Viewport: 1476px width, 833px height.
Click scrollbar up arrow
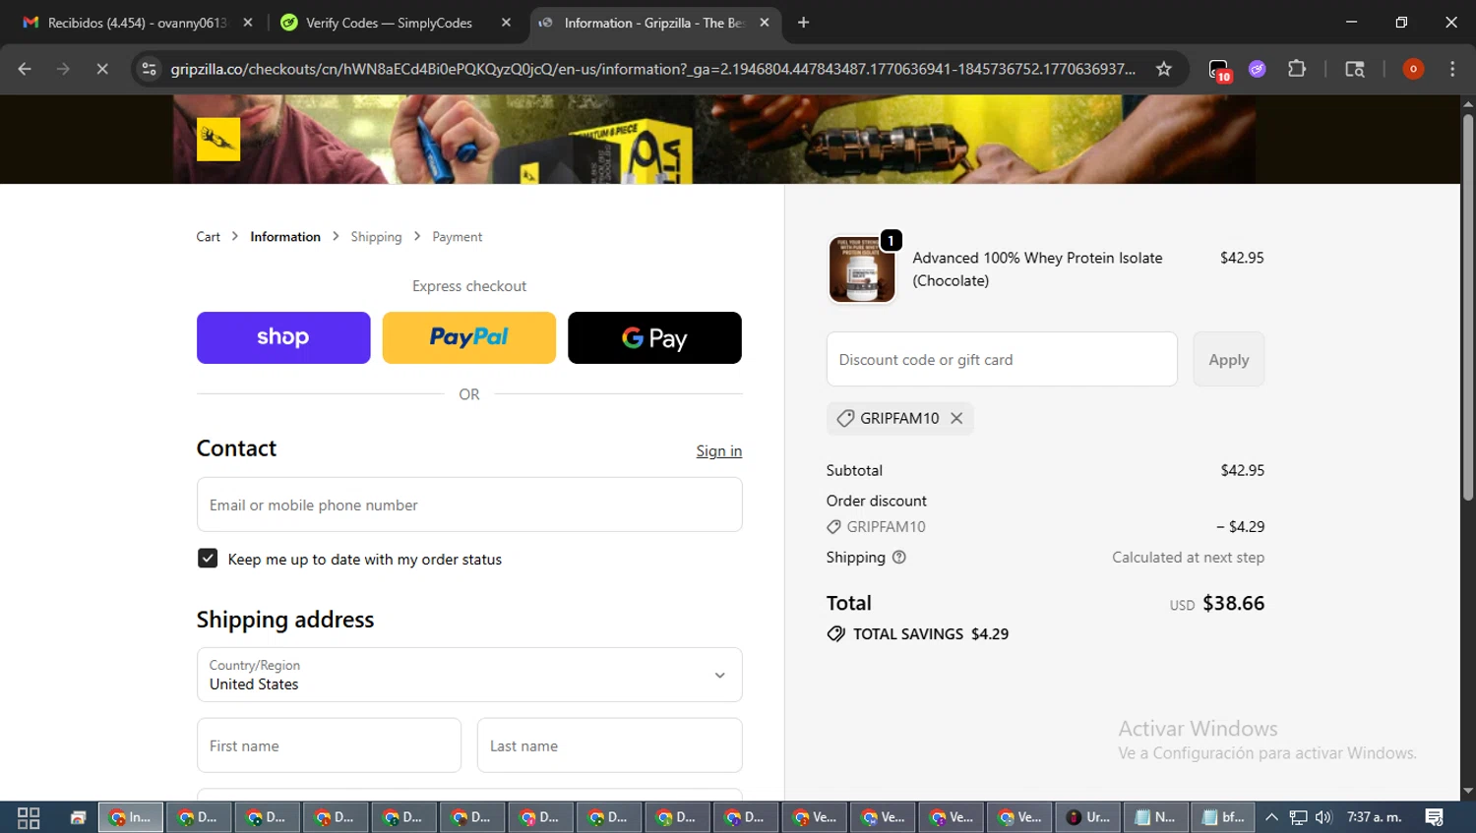click(1467, 103)
